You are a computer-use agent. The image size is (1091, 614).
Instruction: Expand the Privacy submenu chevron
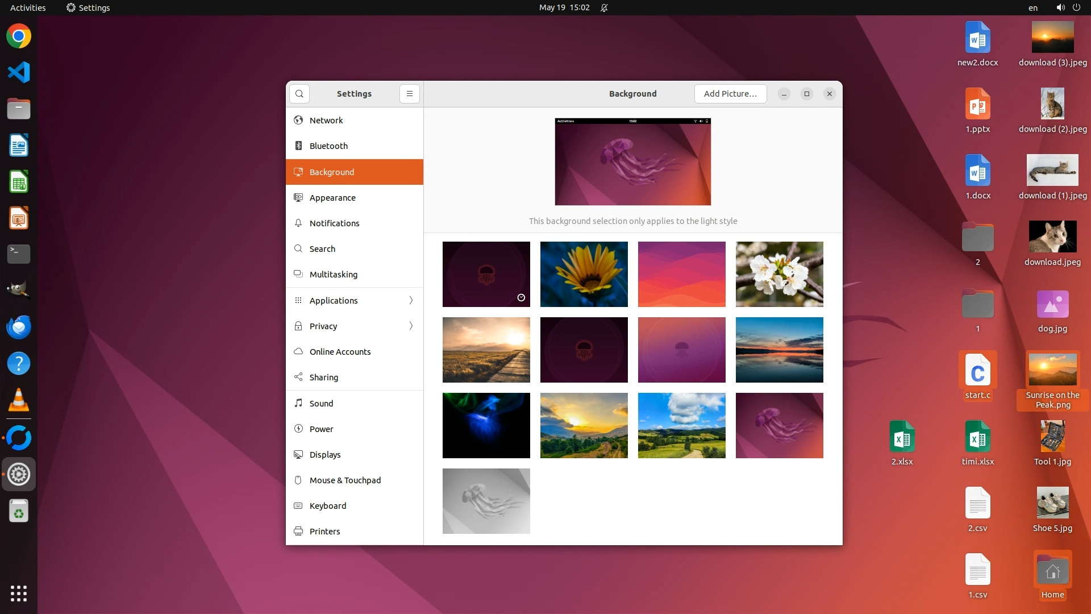click(x=411, y=326)
